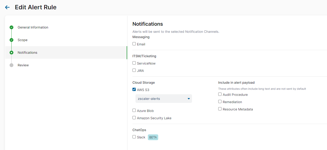Include Audit Procedure in alert payload

[x=220, y=94]
